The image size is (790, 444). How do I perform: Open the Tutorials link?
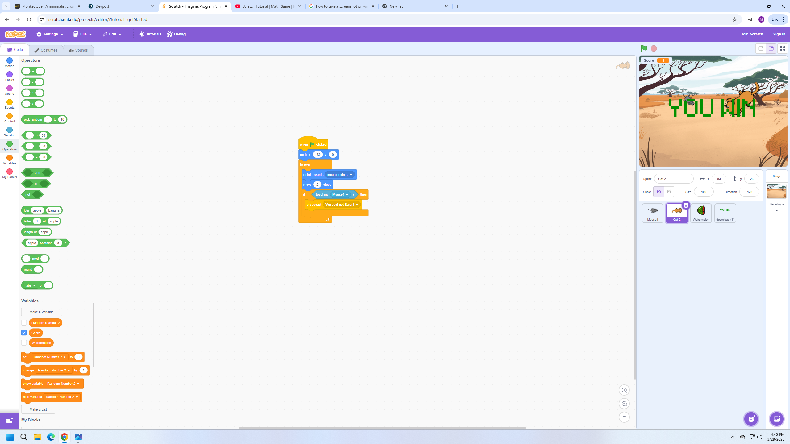coord(150,34)
